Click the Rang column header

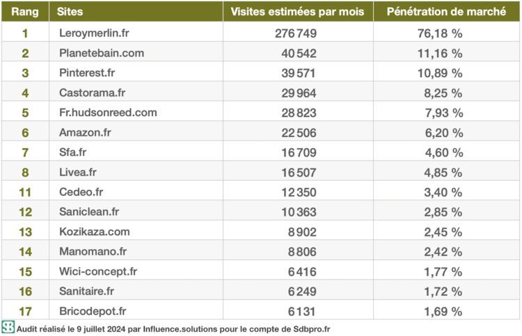25,12
